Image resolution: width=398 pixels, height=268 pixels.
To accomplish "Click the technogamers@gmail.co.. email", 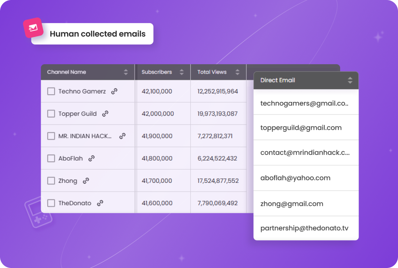I will [304, 103].
